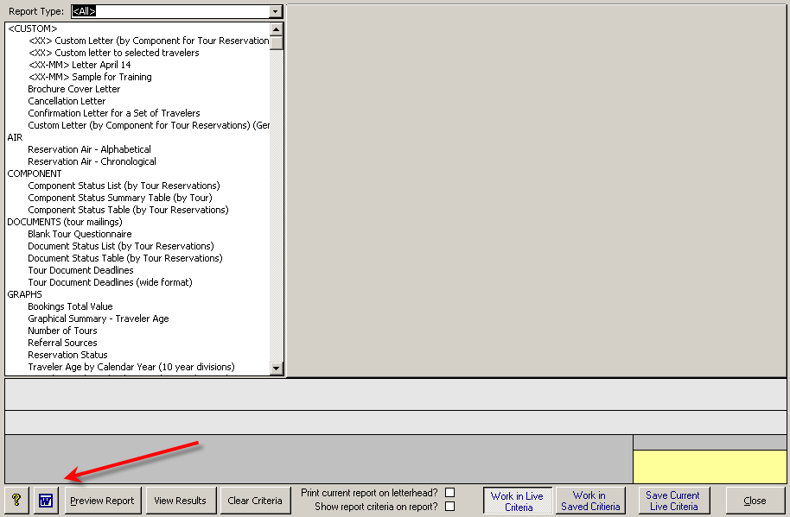Check show report criteria on report
This screenshot has height=517, width=790.
coord(449,507)
